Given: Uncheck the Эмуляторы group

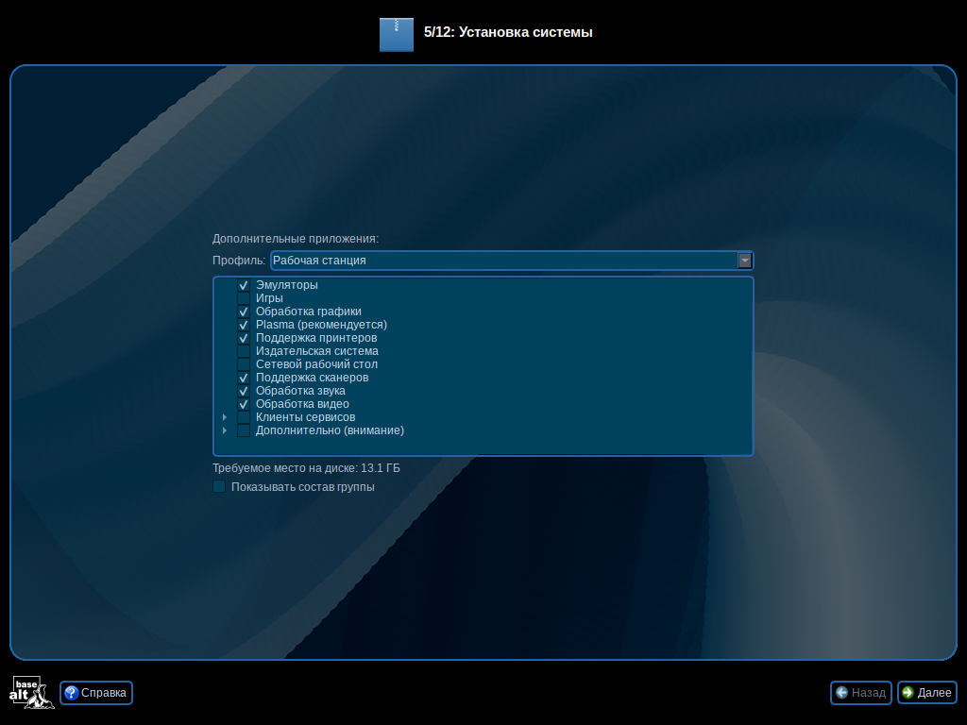Looking at the screenshot, I should [244, 284].
